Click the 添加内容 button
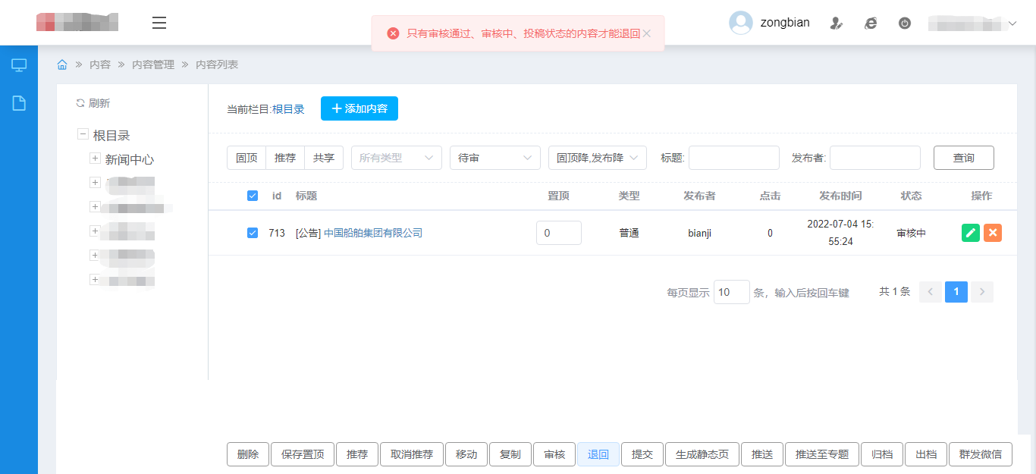The height and width of the screenshot is (474, 1036). pyautogui.click(x=359, y=108)
